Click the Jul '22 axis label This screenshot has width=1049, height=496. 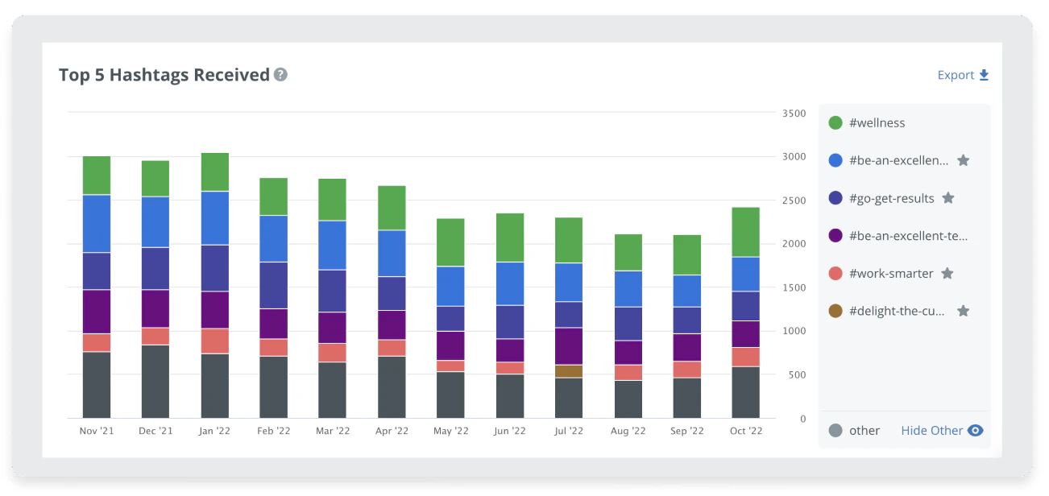569,432
